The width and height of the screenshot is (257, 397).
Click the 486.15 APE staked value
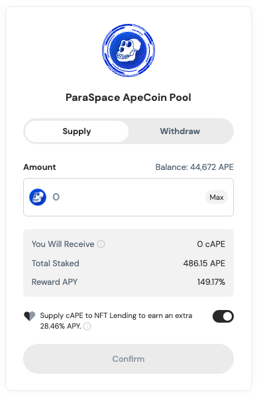point(204,264)
